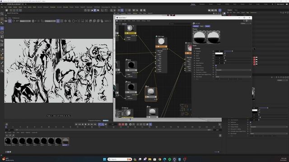Open Bias Mode dropdown in Node Editor

pos(233,77)
